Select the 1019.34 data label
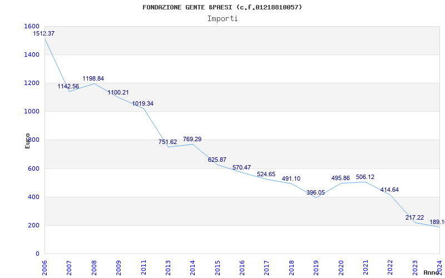The width and height of the screenshot is (445, 278). [x=142, y=104]
